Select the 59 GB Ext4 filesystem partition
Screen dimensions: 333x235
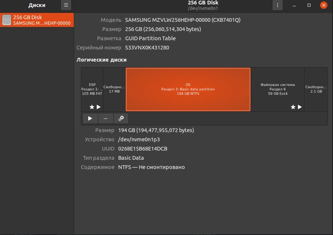(x=278, y=89)
